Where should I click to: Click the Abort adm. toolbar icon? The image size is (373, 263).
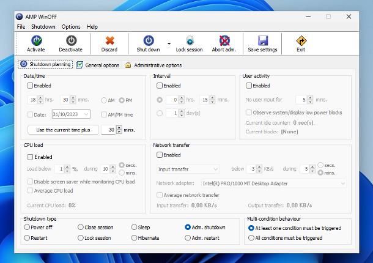click(x=224, y=41)
